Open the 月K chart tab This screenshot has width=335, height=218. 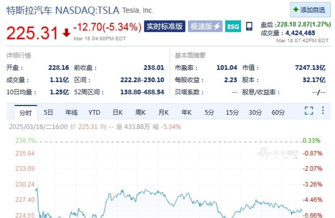click(x=163, y=112)
